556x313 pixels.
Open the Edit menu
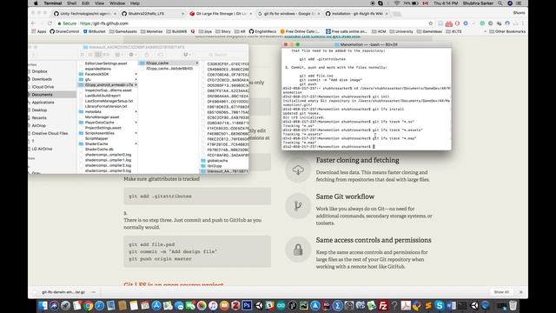tap(85, 3)
